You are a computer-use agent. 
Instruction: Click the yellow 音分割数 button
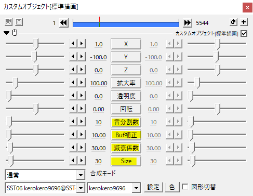pos(126,122)
